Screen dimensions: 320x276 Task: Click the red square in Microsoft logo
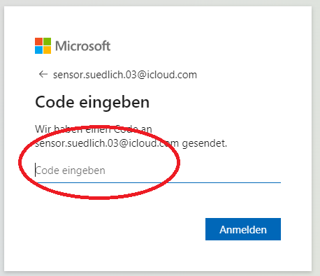coord(38,41)
